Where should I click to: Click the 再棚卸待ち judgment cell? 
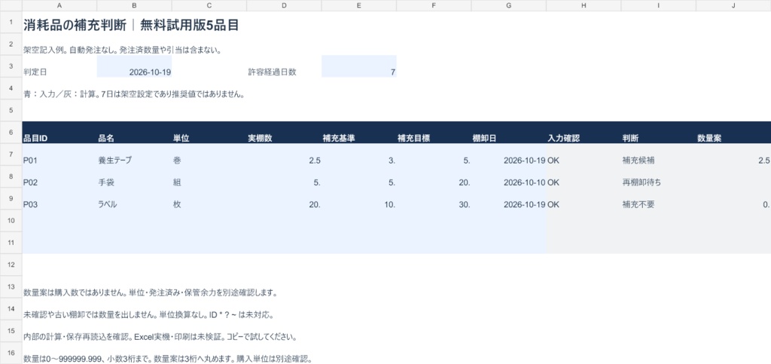point(658,176)
